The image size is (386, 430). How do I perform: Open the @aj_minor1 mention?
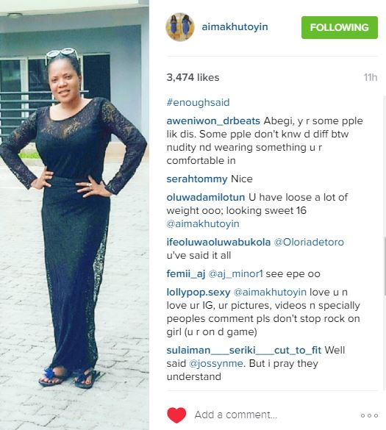pyautogui.click(x=236, y=274)
